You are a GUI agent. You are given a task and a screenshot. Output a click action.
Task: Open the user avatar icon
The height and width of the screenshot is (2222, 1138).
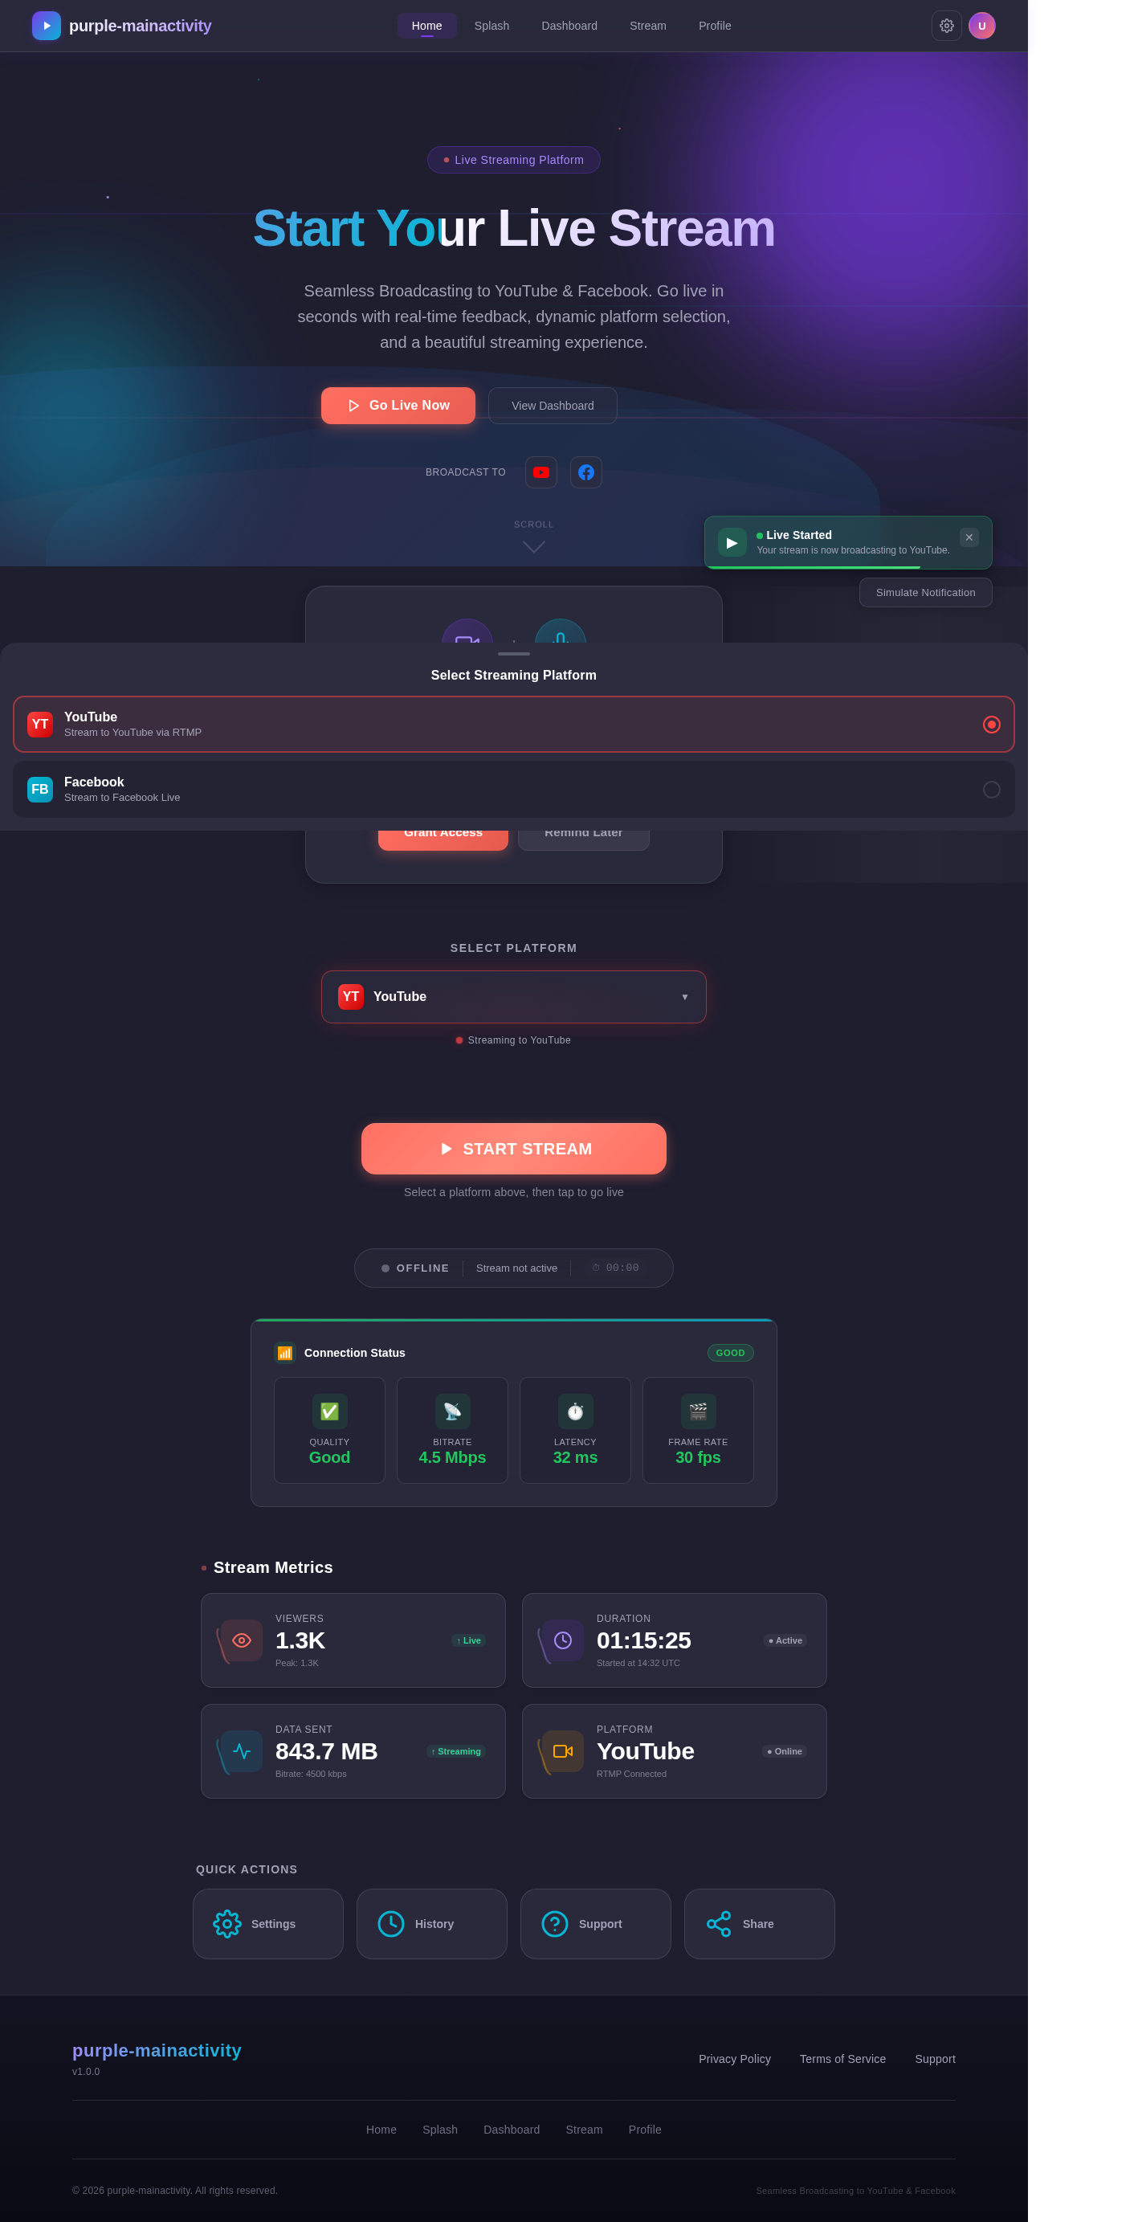click(981, 26)
